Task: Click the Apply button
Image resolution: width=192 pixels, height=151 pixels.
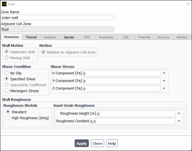Action: click(x=82, y=143)
